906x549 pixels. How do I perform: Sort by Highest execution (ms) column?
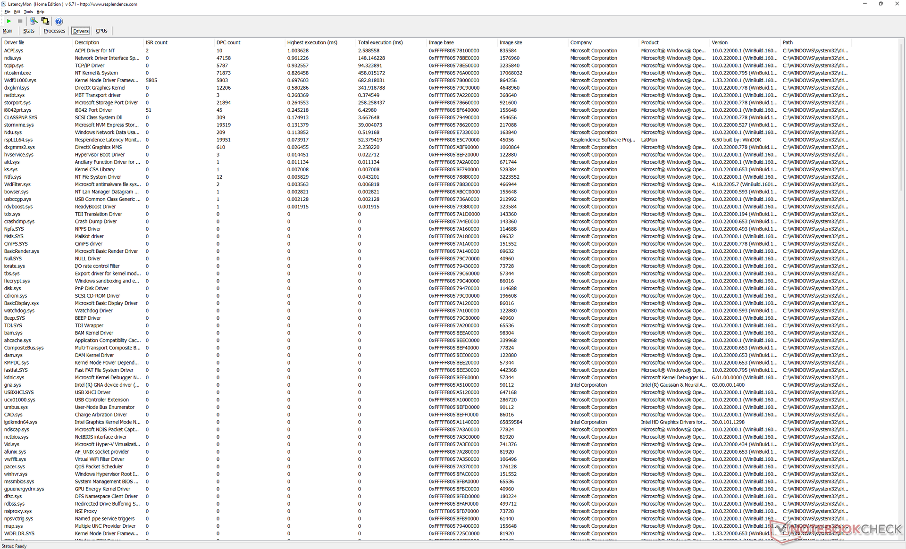click(312, 42)
